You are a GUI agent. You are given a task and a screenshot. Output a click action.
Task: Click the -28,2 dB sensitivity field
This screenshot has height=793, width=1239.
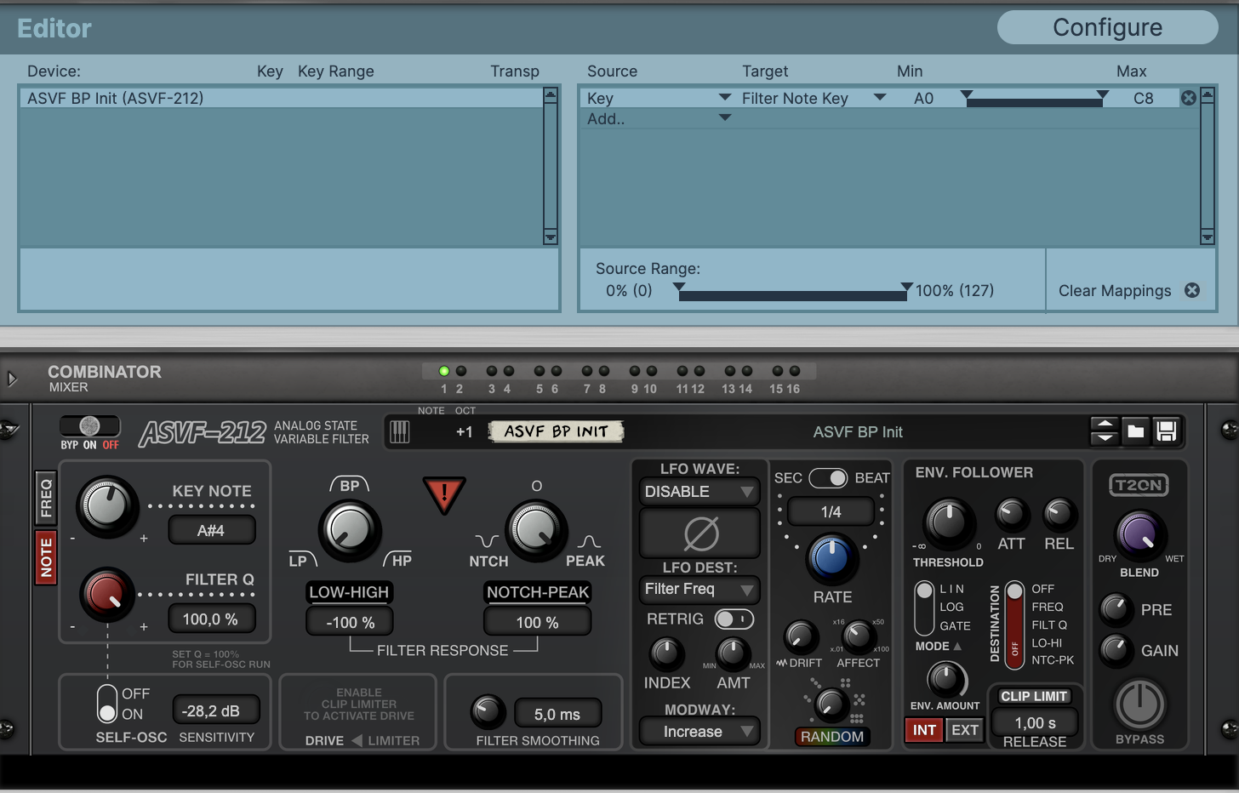215,710
